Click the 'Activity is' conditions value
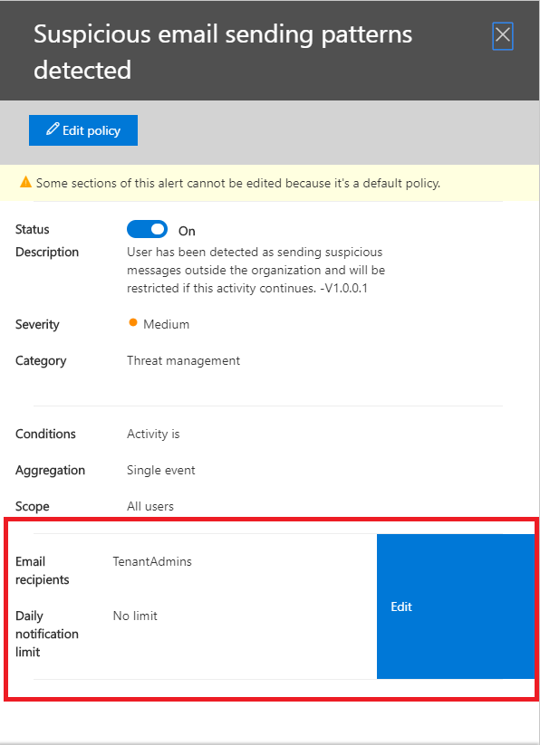The height and width of the screenshot is (745, 540). (153, 434)
